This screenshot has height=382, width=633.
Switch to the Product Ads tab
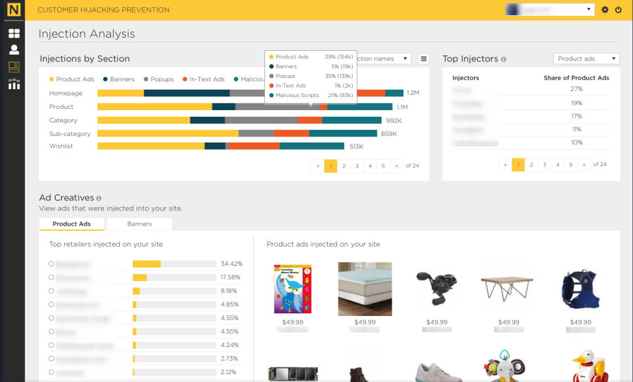[71, 224]
